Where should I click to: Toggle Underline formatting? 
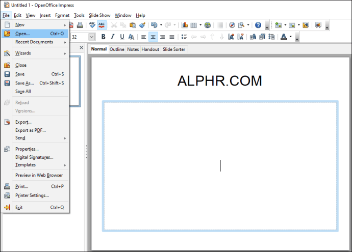coord(122,37)
